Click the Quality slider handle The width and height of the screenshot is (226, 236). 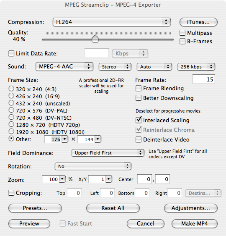pos(95,39)
